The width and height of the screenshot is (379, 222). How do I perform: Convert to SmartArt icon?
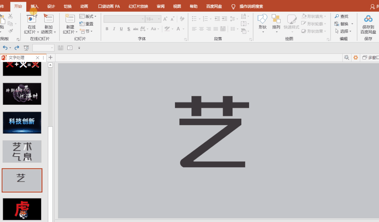pyautogui.click(x=244, y=31)
